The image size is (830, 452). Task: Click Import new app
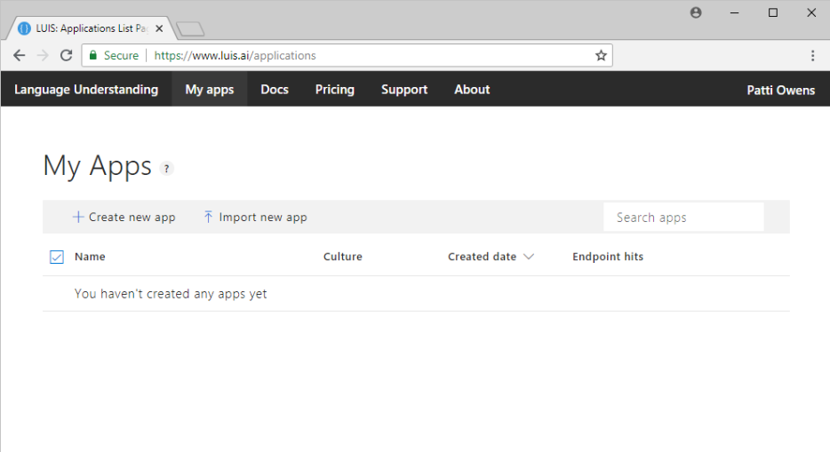pos(255,218)
